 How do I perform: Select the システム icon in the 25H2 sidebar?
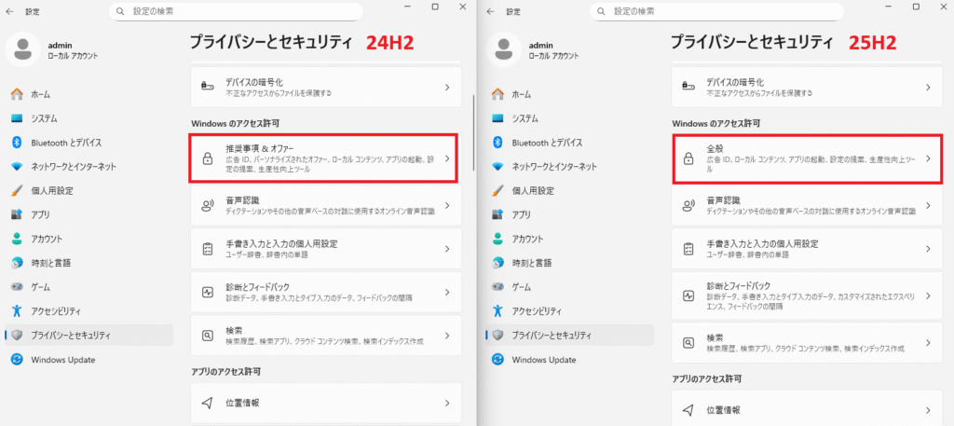tap(497, 118)
